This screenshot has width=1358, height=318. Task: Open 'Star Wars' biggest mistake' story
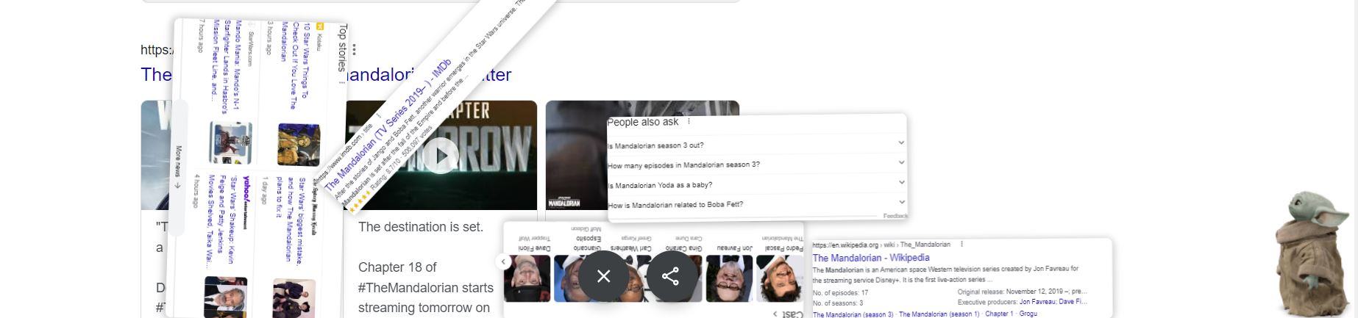(289, 220)
